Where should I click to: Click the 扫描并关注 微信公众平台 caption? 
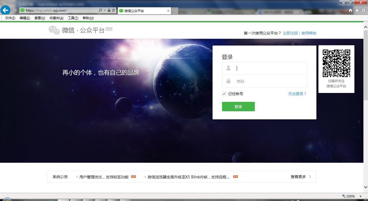[336, 84]
